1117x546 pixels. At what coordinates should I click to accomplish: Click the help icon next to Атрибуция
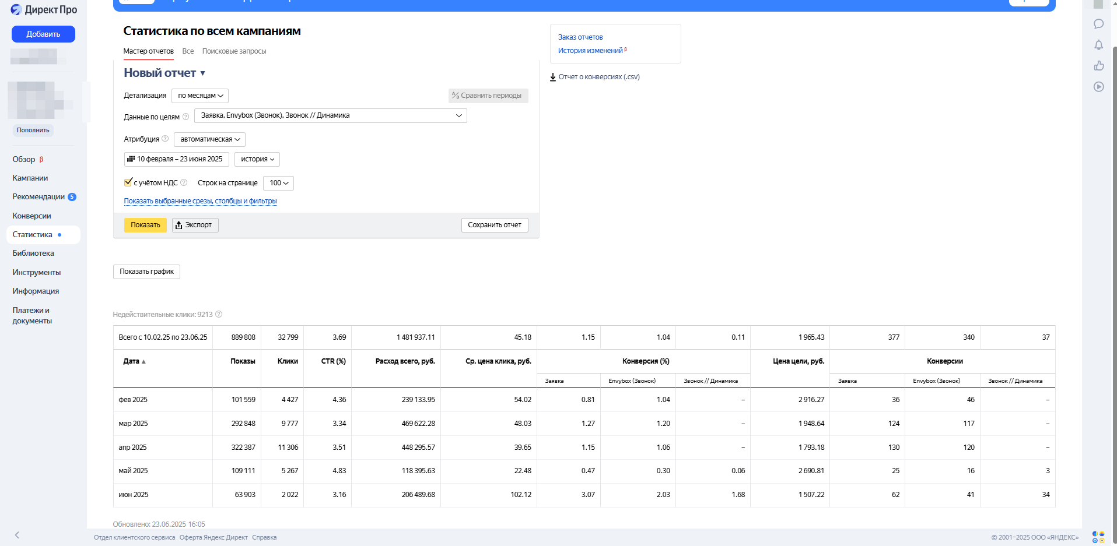165,139
